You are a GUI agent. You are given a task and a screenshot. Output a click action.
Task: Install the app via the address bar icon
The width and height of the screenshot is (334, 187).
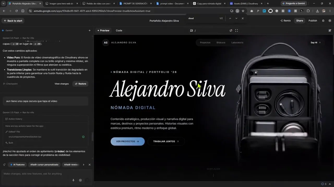[232, 11]
